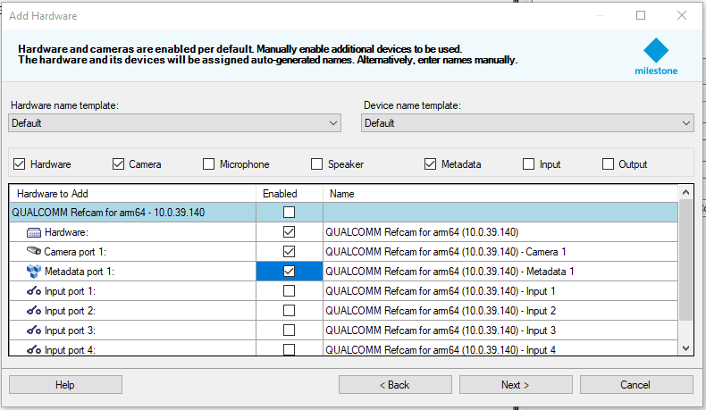Edit the name ending in 'Metadata 1'
Viewport: 706px width, 410px height.
tap(500, 272)
